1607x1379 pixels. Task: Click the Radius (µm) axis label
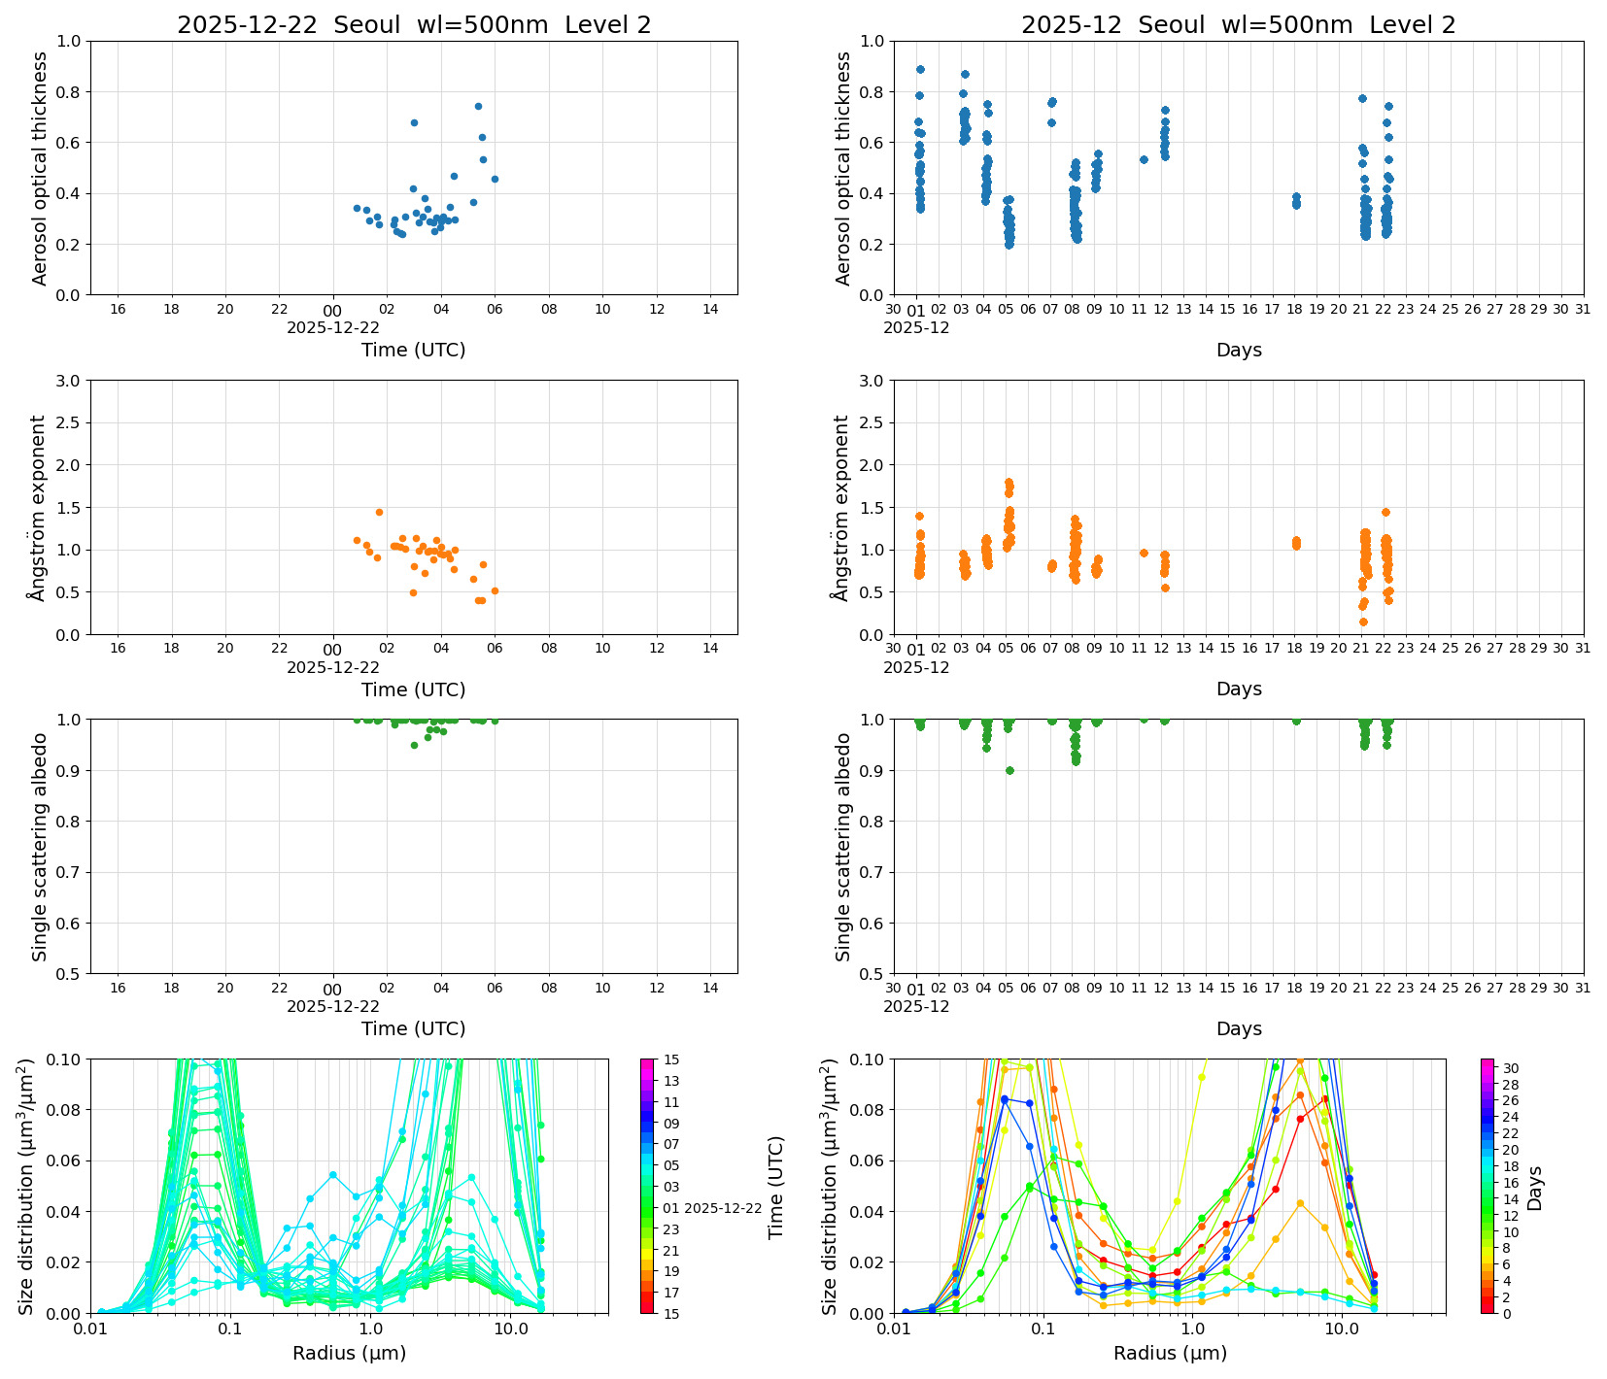pos(351,1352)
